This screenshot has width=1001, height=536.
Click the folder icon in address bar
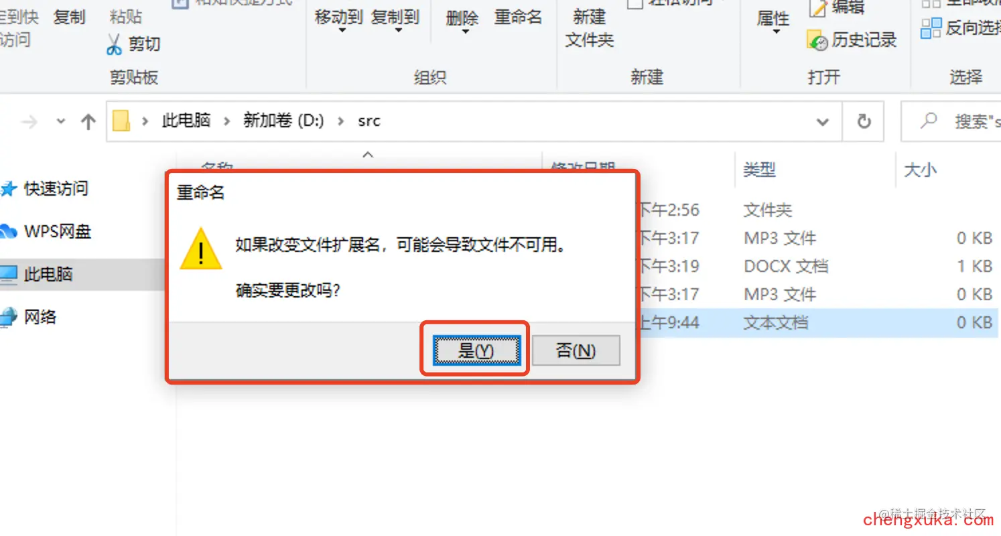click(121, 121)
